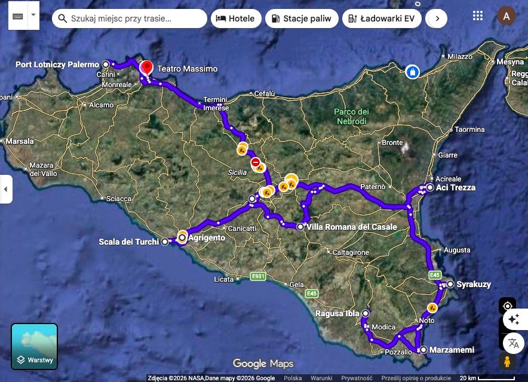
Task: Select the Hotele filter chip
Action: click(x=236, y=19)
